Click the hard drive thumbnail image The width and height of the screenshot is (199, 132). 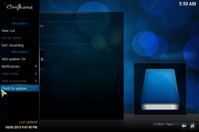tap(160, 89)
